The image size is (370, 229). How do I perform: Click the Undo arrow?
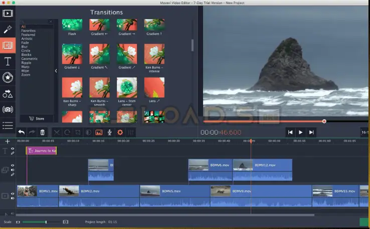[x=21, y=132]
